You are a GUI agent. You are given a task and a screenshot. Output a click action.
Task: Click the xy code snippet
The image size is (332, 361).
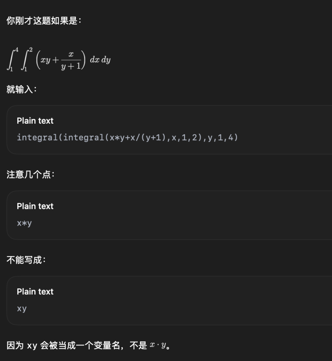(21, 308)
